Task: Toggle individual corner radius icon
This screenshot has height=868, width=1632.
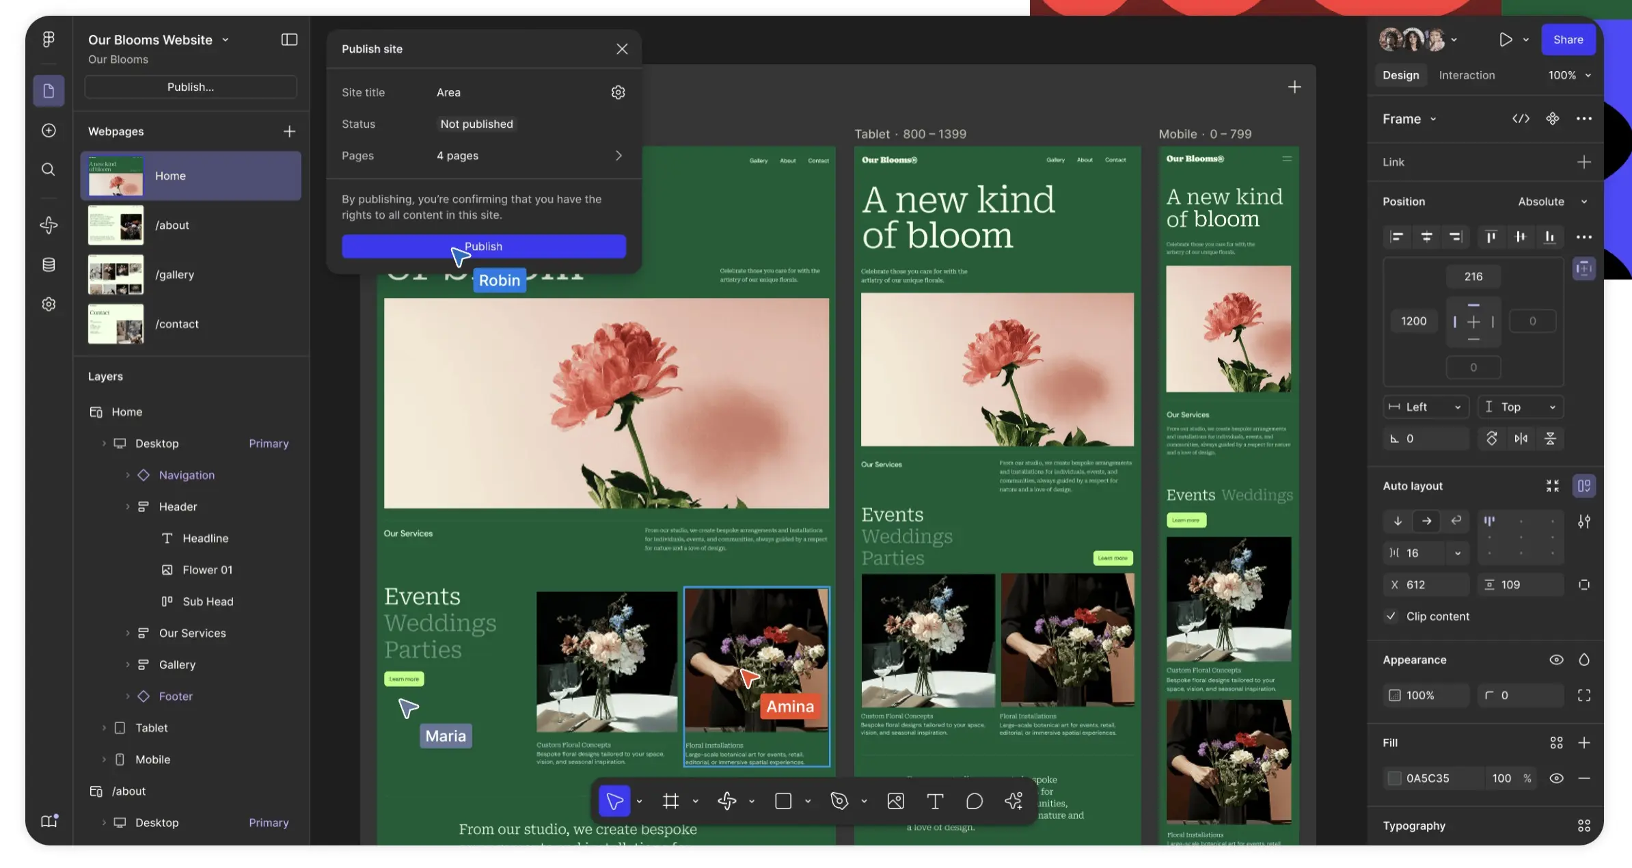Action: pyautogui.click(x=1584, y=696)
